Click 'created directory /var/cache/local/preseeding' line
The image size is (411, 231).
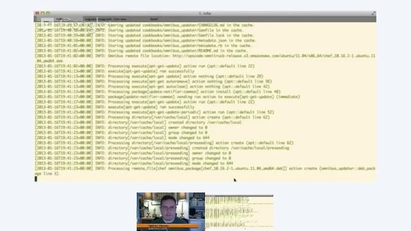pyautogui.click(x=162, y=148)
